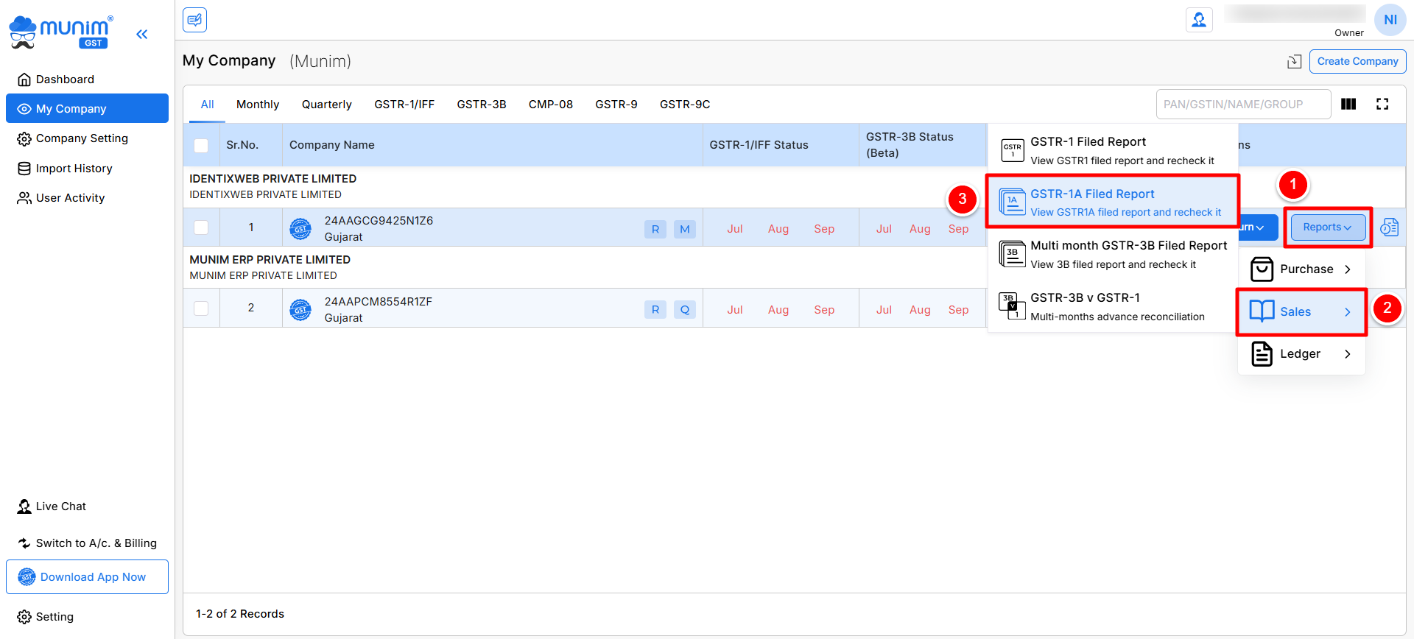The height and width of the screenshot is (639, 1414).
Task: Switch to the All tab
Action: 208,105
